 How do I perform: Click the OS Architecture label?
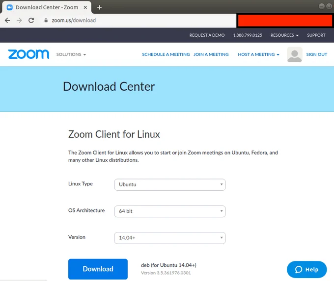point(86,210)
